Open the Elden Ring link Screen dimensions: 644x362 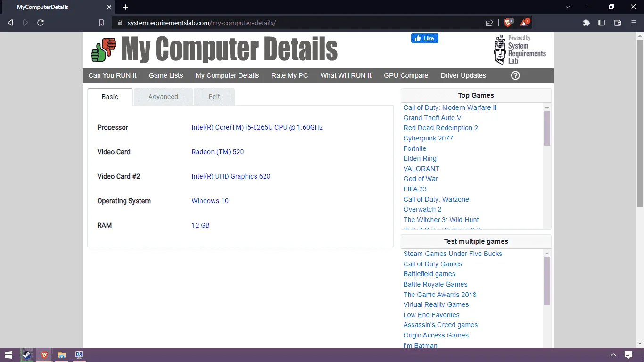tap(420, 158)
